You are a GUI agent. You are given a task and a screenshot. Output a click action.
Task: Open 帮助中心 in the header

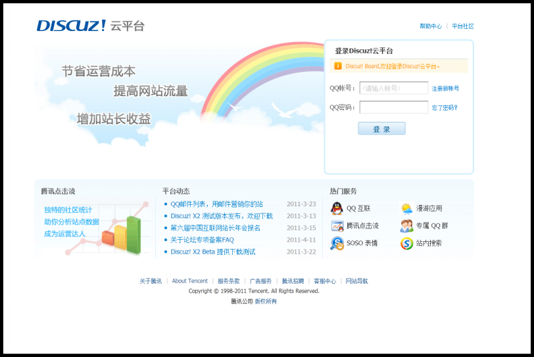[431, 26]
